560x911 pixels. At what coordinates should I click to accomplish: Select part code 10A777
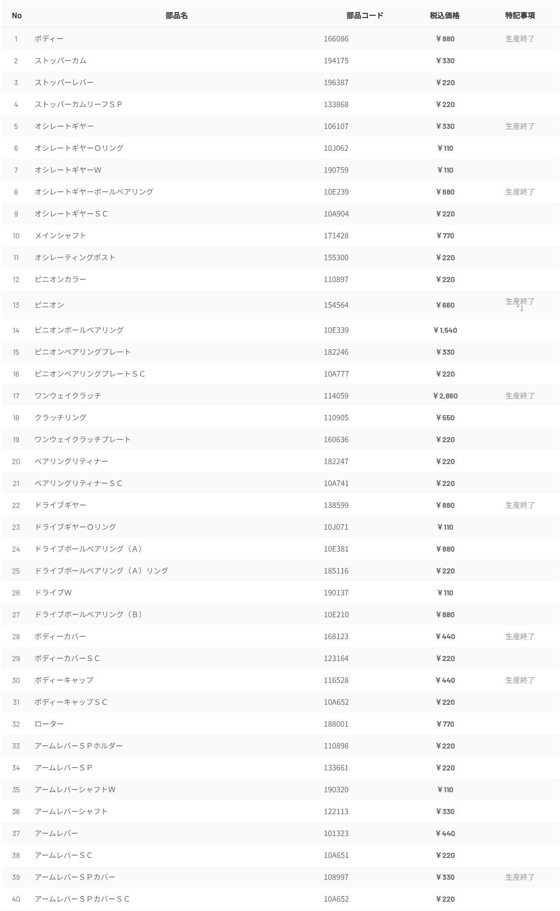pos(336,374)
